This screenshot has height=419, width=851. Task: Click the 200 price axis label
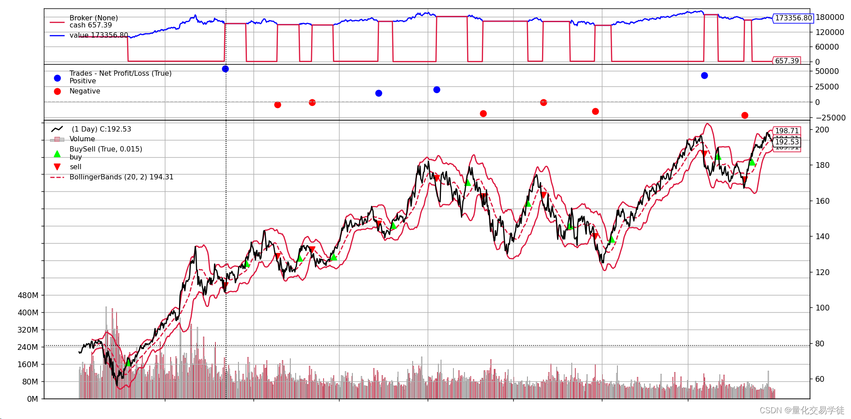(x=822, y=129)
